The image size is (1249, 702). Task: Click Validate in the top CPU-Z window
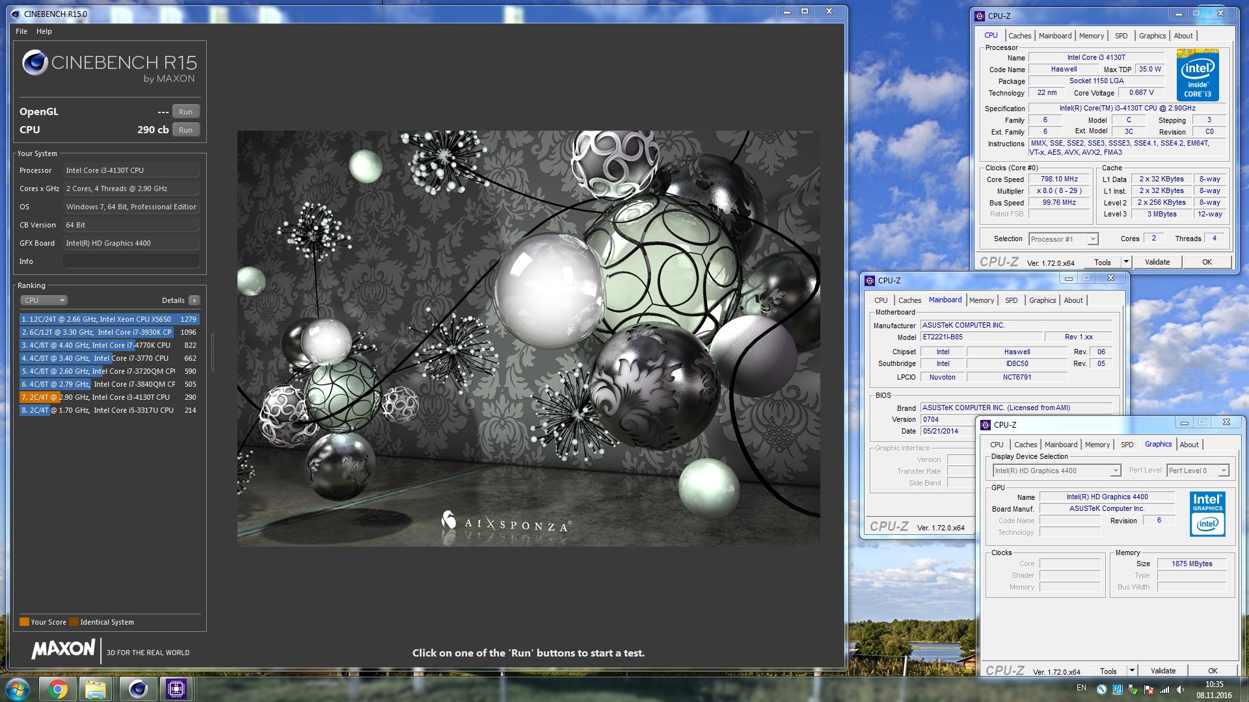click(1157, 262)
